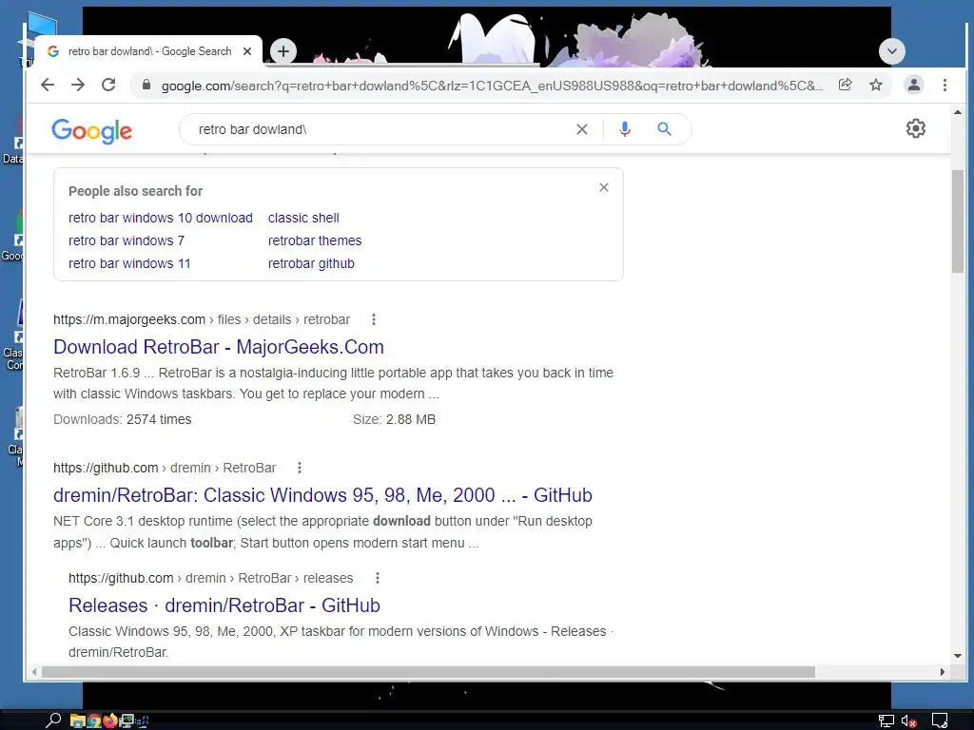974x730 pixels.
Task: Open more options for github.com dremin RetroBar
Action: pos(300,468)
